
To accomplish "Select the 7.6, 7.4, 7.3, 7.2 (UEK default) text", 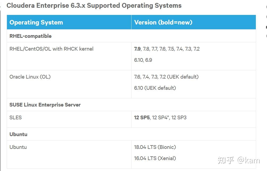I will (166, 77).
